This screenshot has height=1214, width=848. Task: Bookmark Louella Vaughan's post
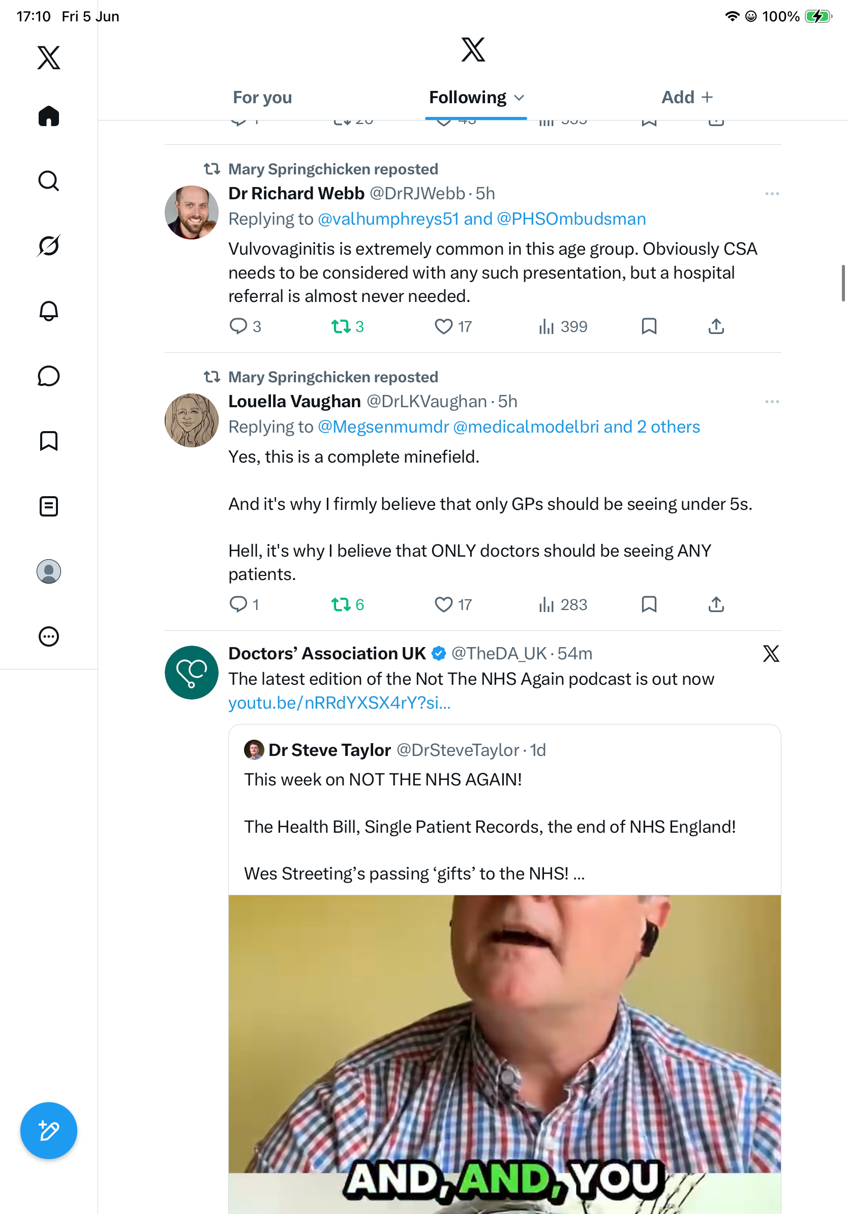[649, 604]
